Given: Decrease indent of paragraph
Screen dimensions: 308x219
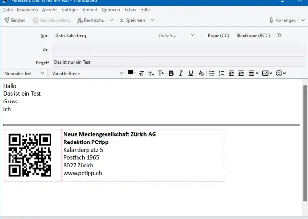Looking at the screenshot, I should pos(231,73).
